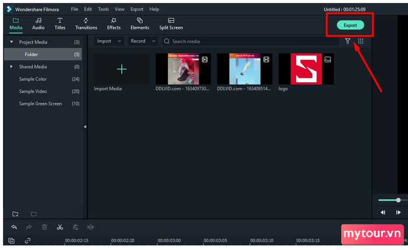Click the Search media magnifier icon
The width and height of the screenshot is (408, 250).
point(167,41)
